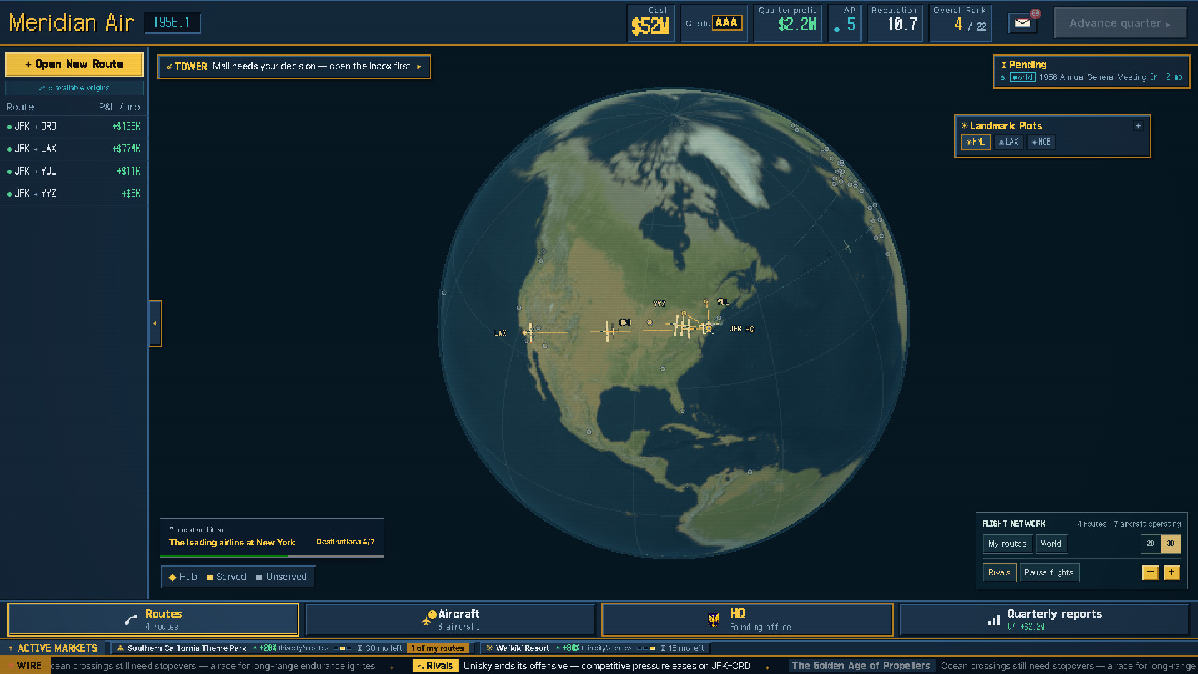This screenshot has width=1198, height=674.
Task: Switch globe to 3D view
Action: click(x=1171, y=544)
